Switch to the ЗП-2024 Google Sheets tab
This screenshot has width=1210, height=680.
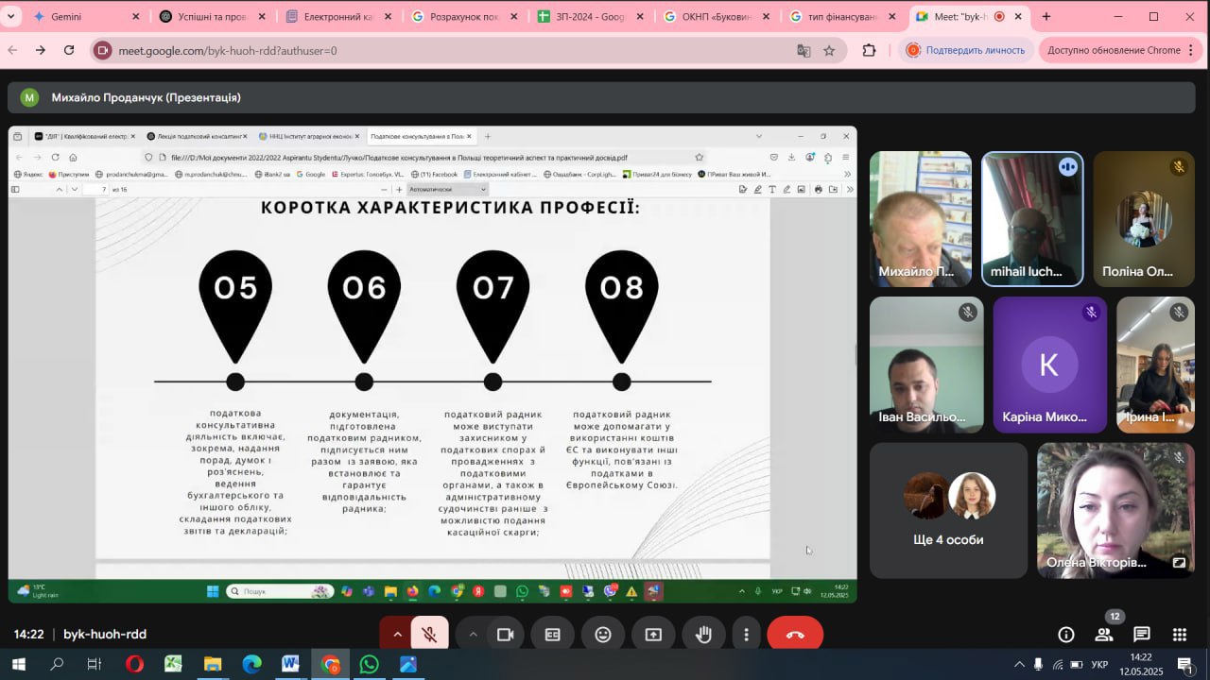pyautogui.click(x=591, y=16)
